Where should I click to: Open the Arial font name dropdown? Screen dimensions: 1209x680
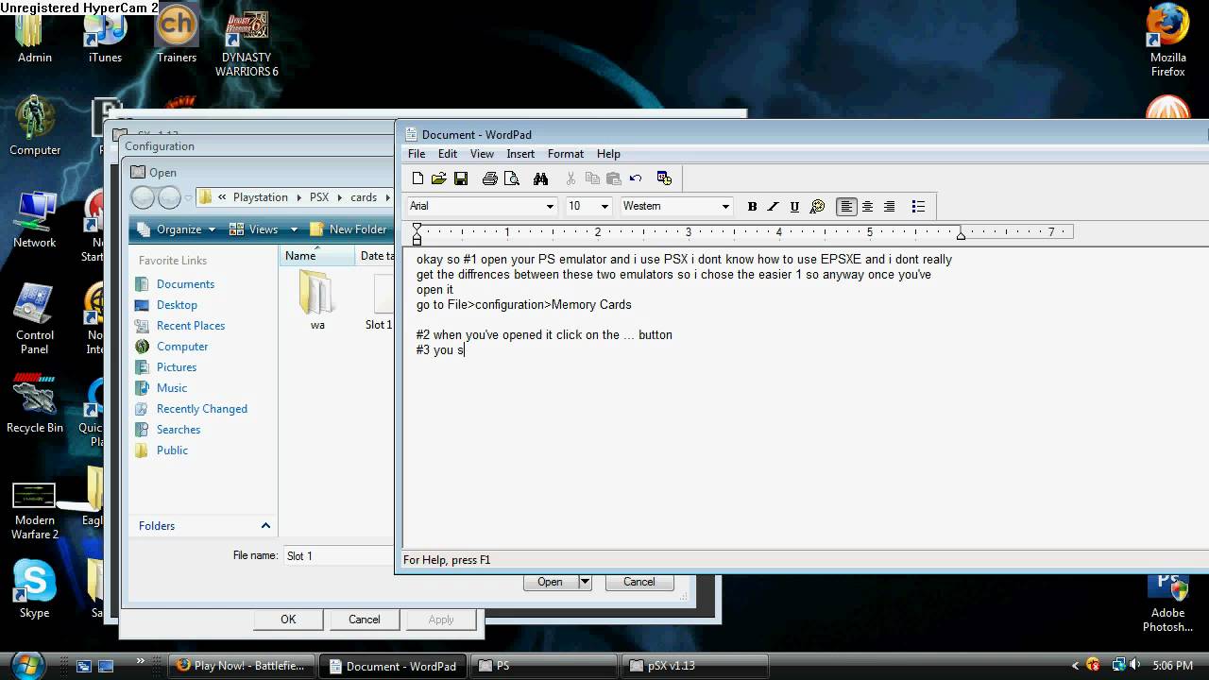tap(550, 207)
